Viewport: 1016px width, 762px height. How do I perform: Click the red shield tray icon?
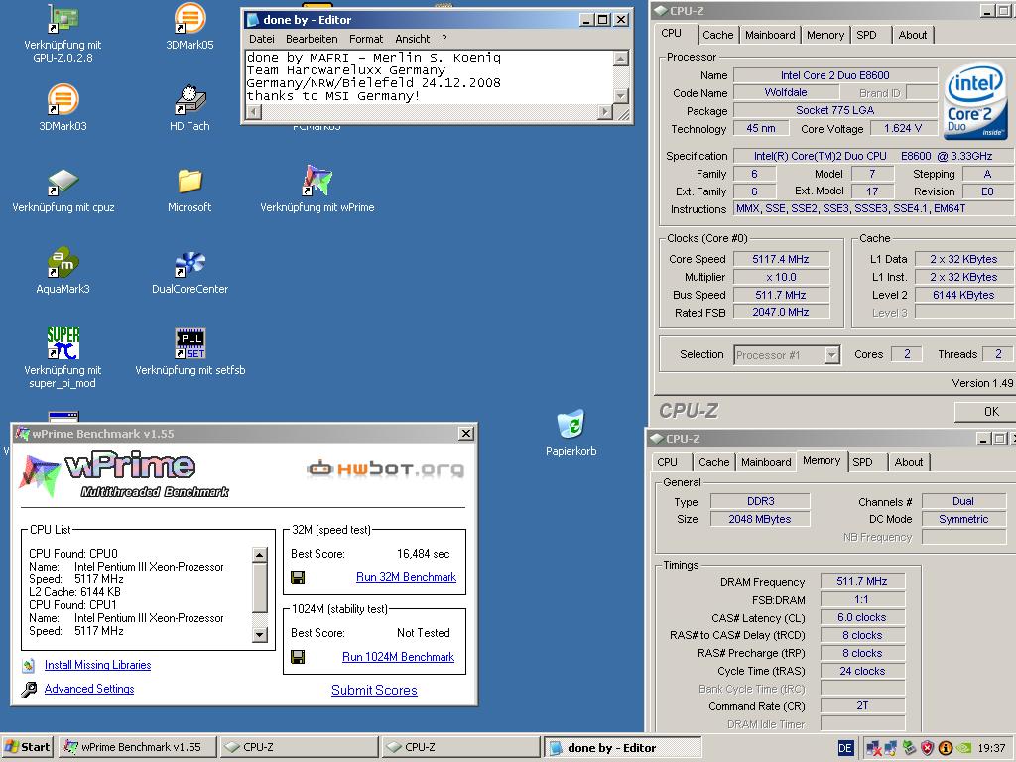928,748
